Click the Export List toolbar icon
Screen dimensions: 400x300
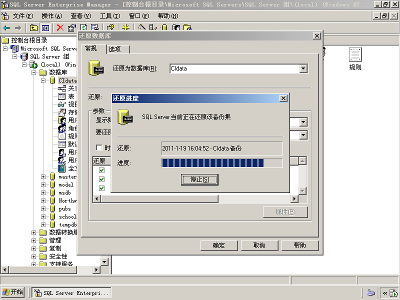tap(95, 27)
